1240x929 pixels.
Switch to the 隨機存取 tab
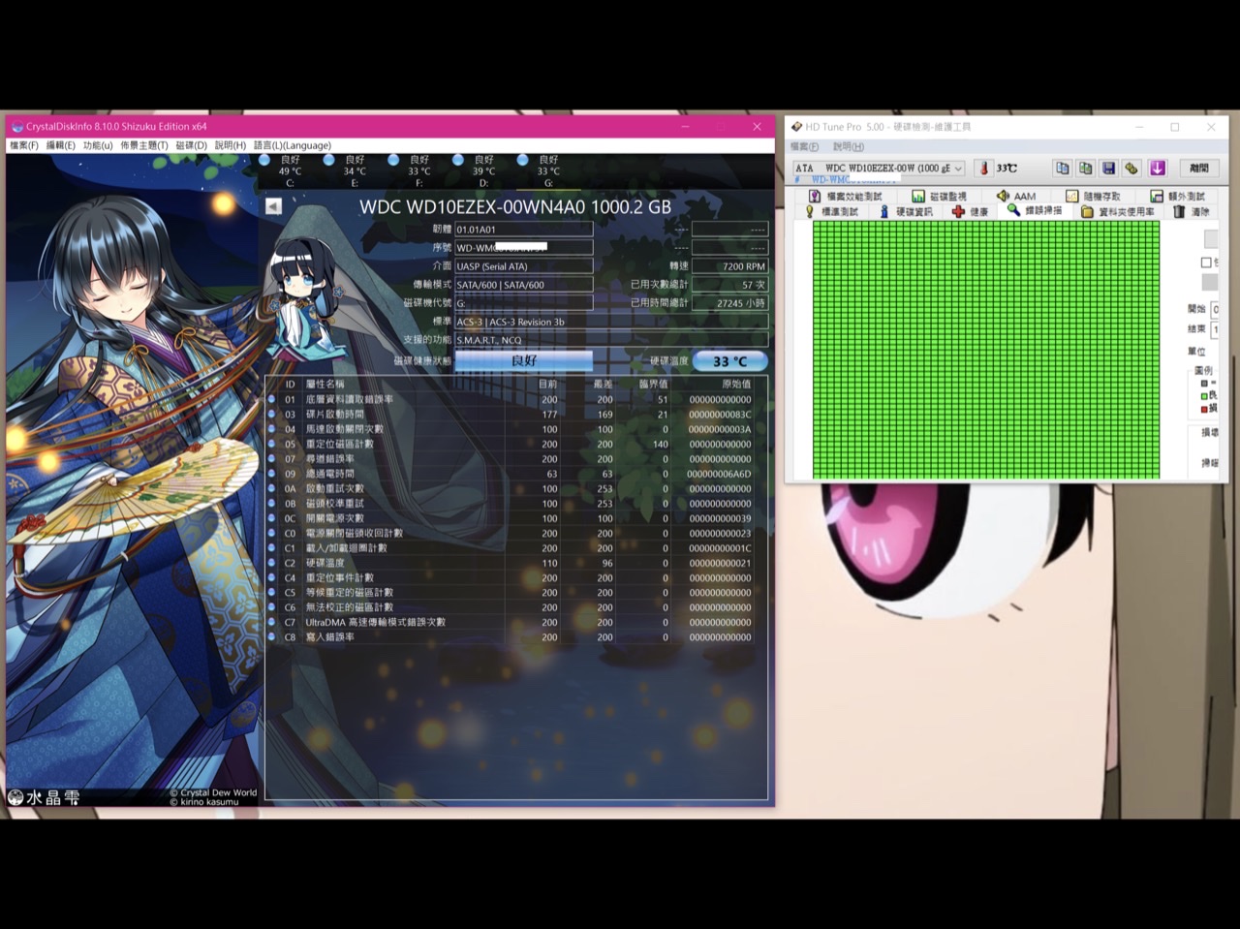pos(1093,197)
